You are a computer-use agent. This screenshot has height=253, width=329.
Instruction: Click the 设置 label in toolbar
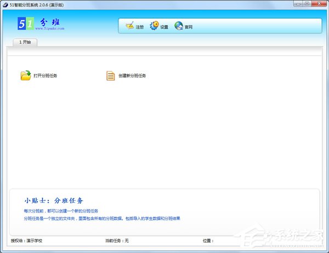point(164,27)
